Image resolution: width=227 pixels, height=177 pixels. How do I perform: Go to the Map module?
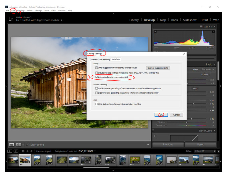pos(163,20)
